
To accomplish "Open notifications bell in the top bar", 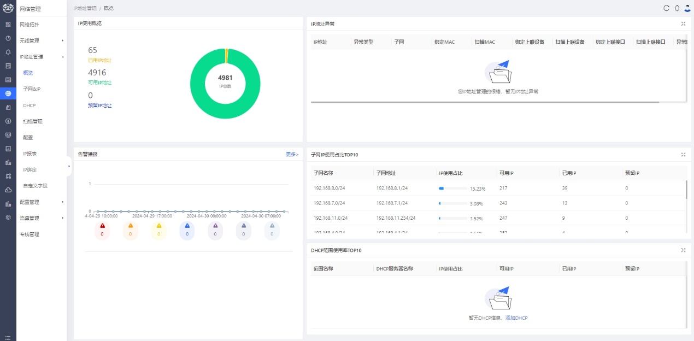I will (x=677, y=8).
